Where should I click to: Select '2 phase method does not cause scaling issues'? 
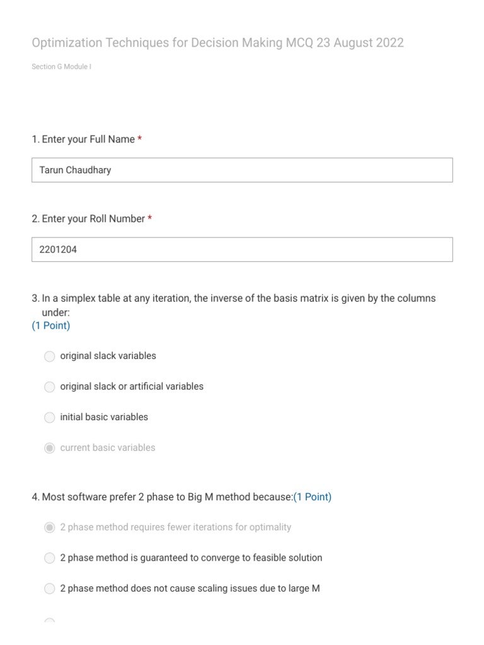(49, 589)
